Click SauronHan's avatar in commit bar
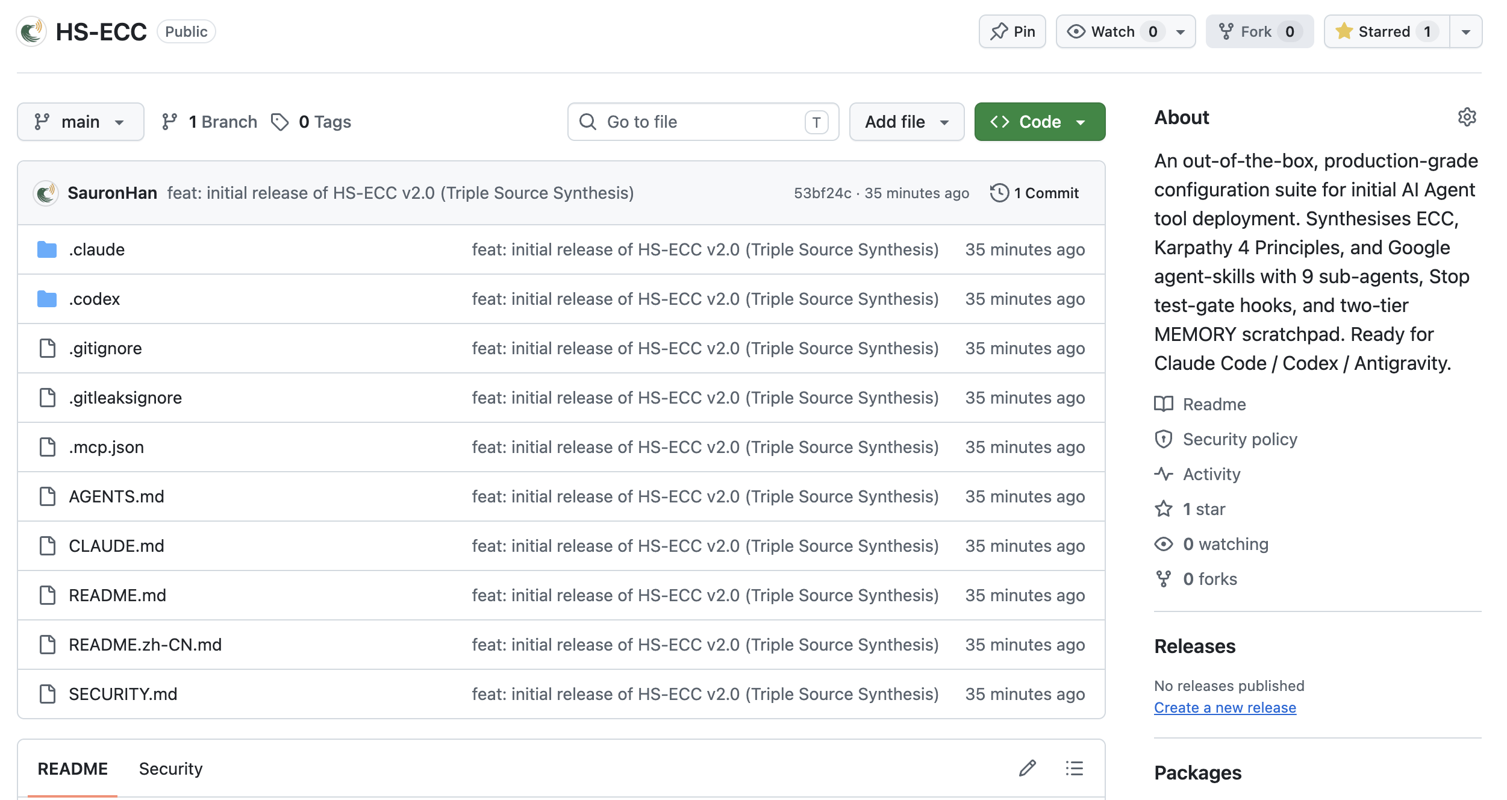Image resolution: width=1507 pixels, height=800 pixels. pos(45,193)
